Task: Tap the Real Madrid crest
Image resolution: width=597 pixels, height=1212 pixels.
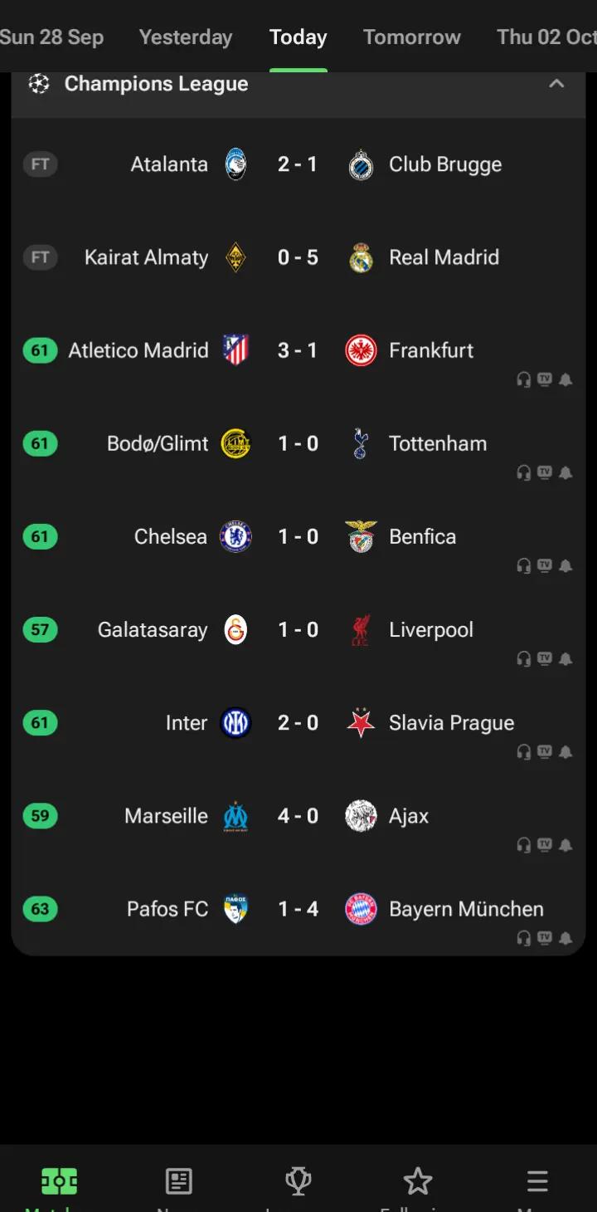Action: coord(361,257)
